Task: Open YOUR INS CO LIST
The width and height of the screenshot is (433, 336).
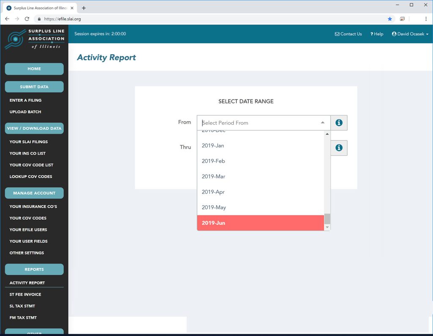Action: tap(27, 153)
